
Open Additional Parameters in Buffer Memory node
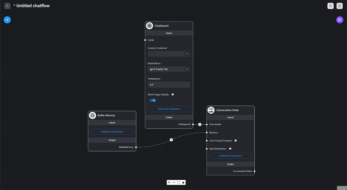point(112,132)
